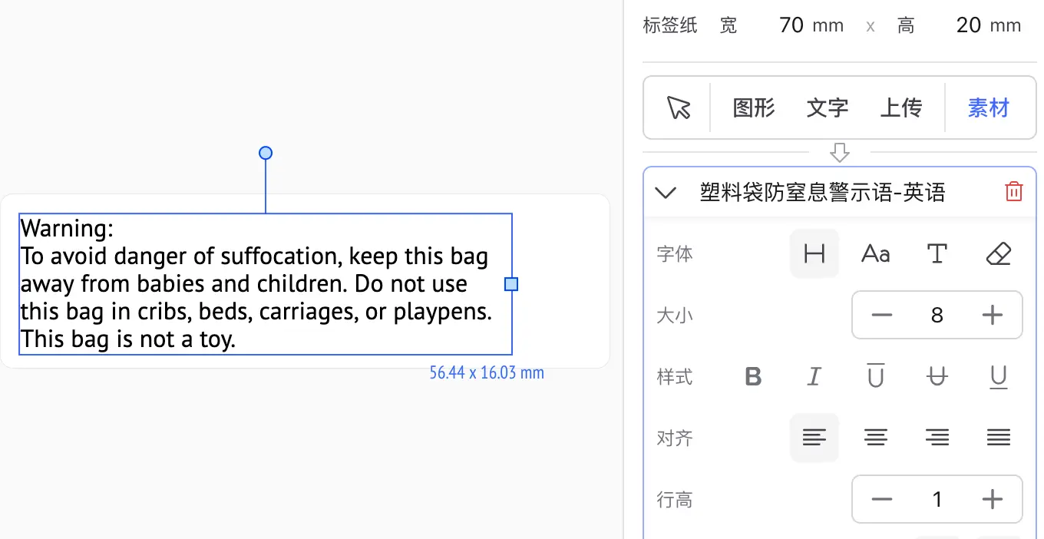The image size is (1044, 539).
Task: Delete the element with the red trash icon
Action: [x=1013, y=192]
